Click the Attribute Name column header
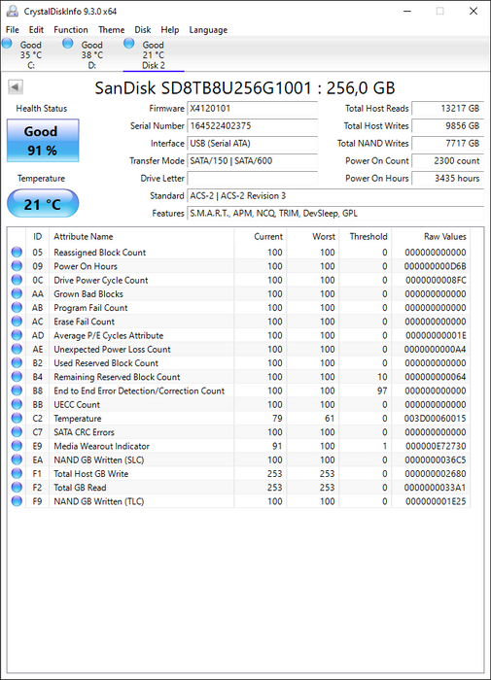 pyautogui.click(x=142, y=236)
